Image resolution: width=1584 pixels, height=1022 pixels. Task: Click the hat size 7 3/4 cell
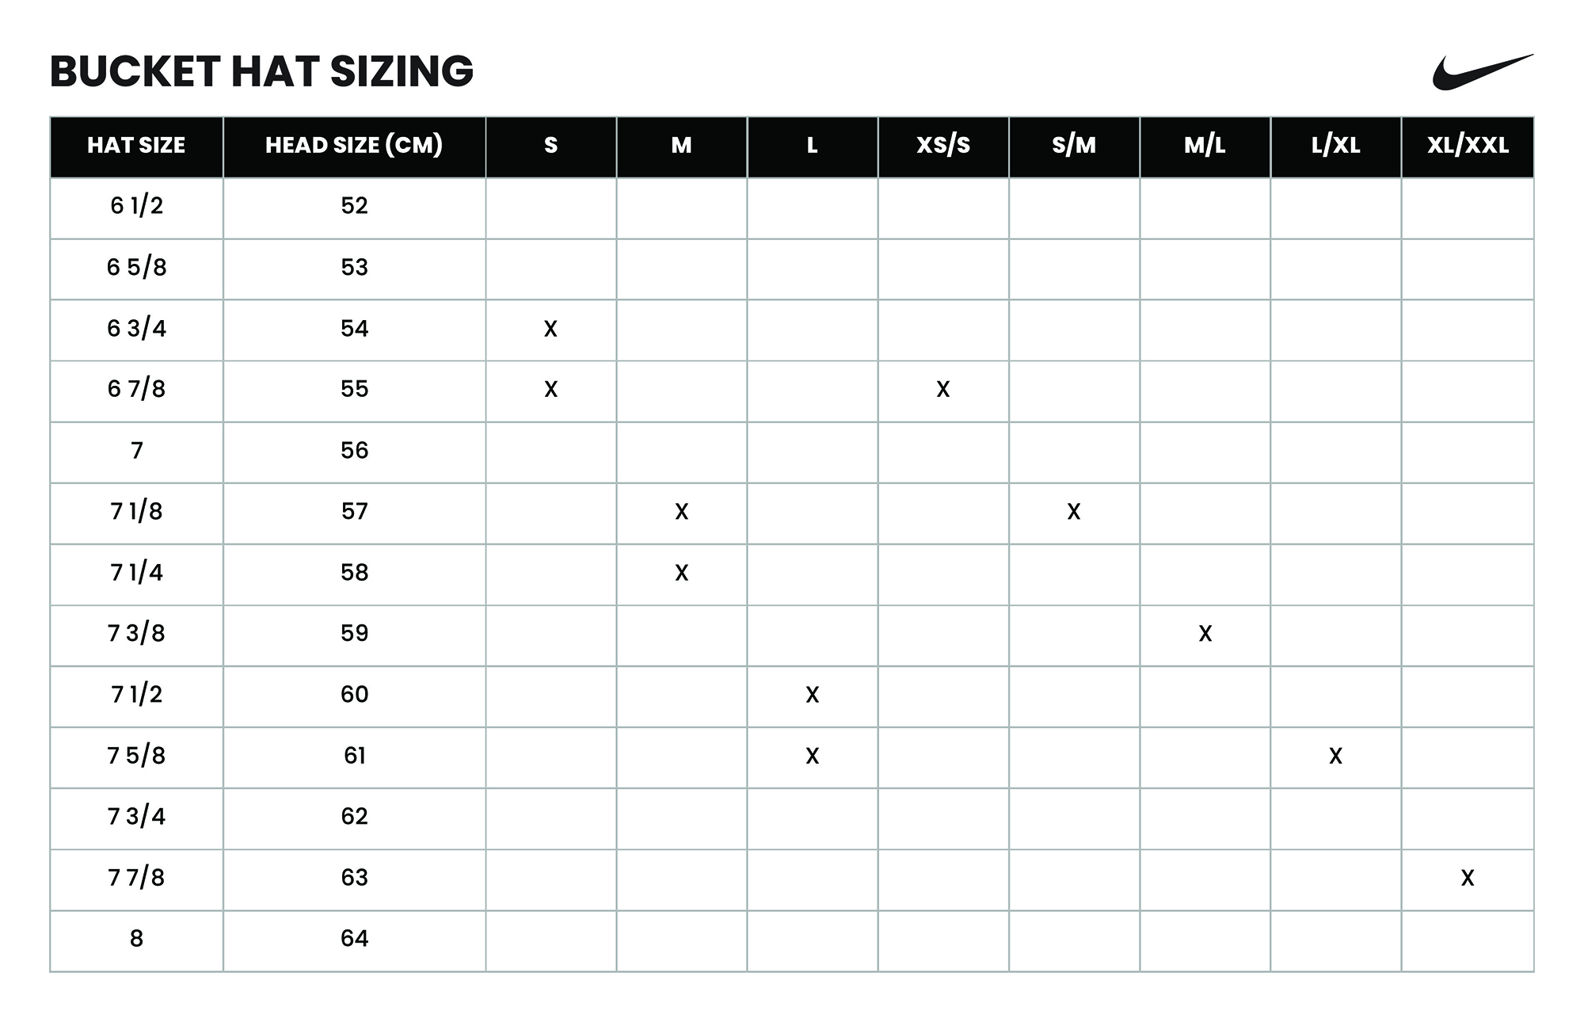(x=136, y=817)
